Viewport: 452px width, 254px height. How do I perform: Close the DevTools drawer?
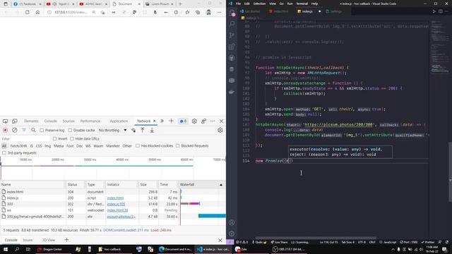[220, 240]
